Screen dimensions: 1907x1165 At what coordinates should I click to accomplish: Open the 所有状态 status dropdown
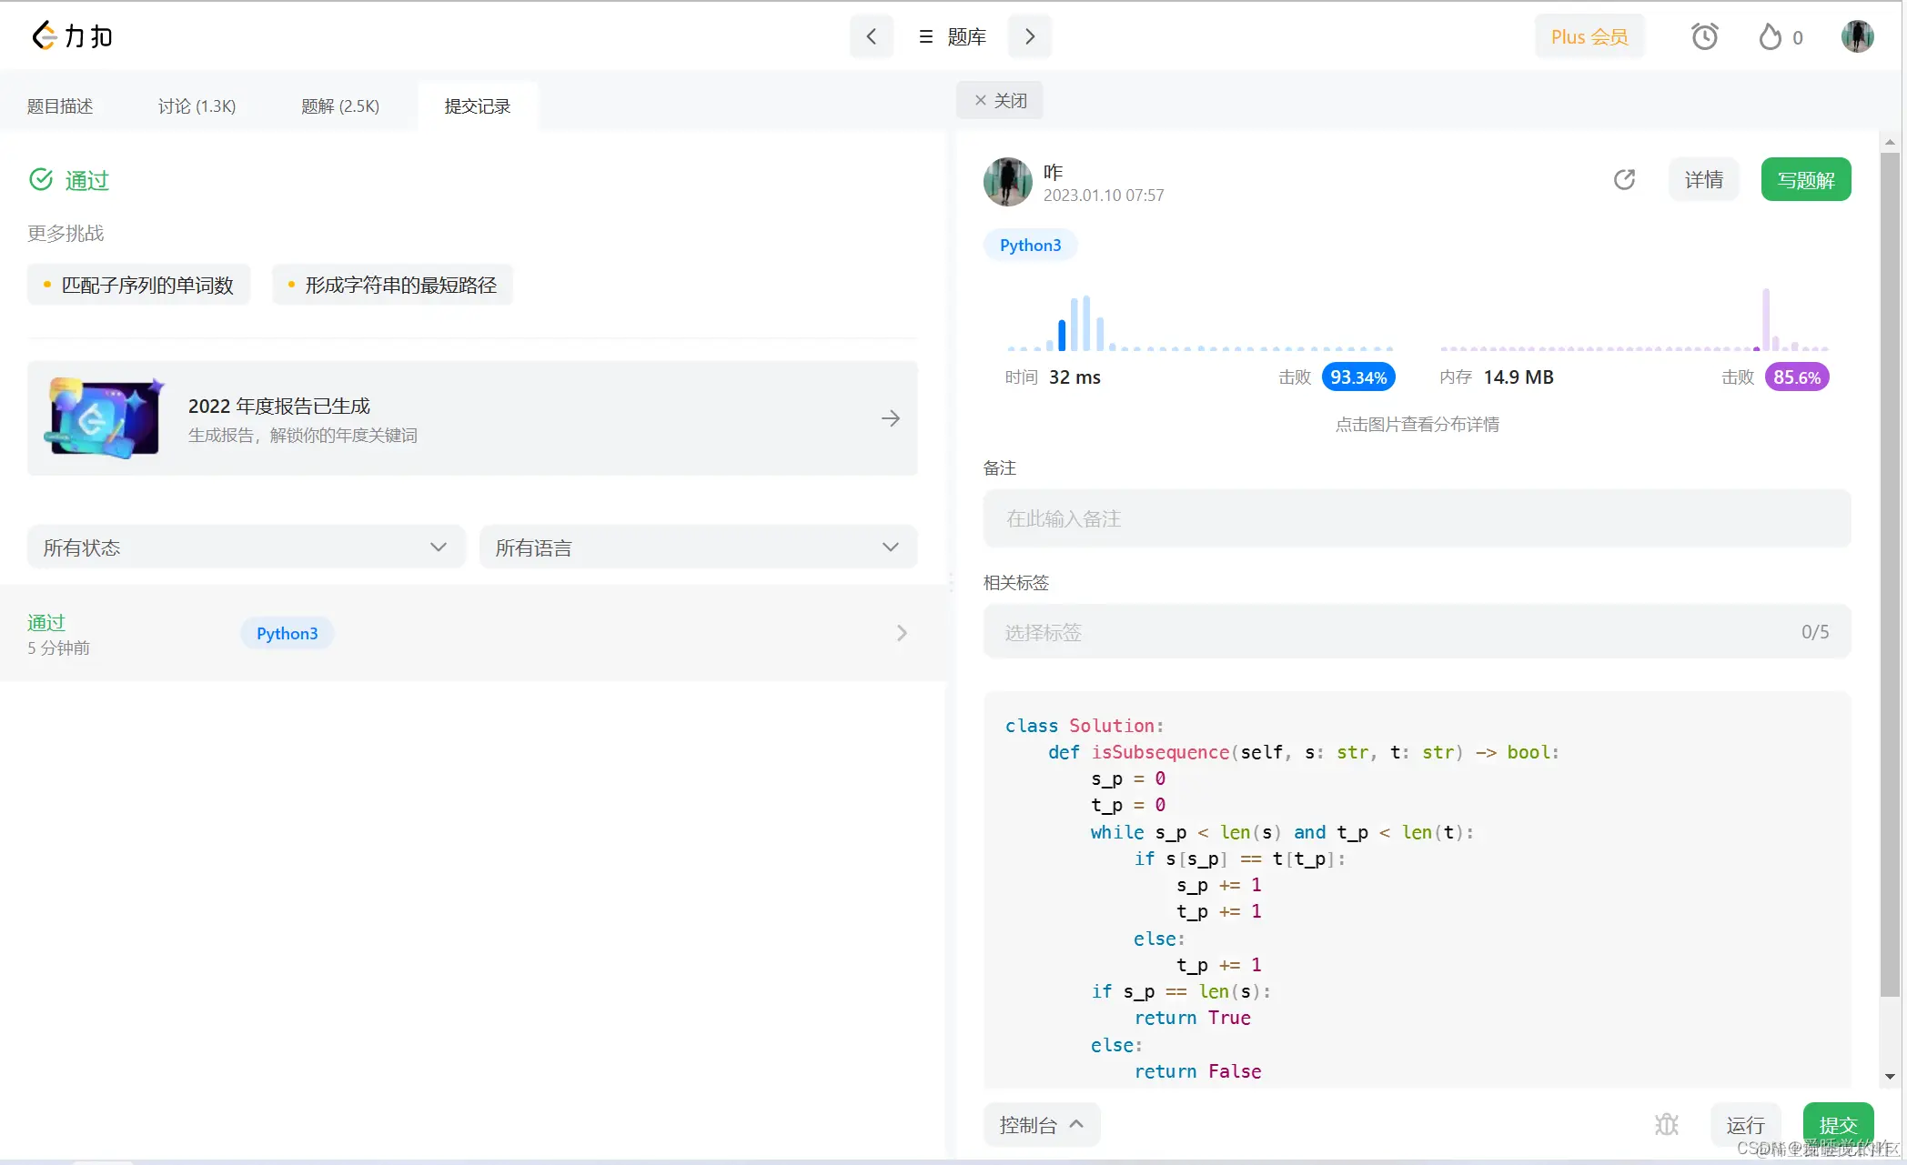[x=246, y=547]
